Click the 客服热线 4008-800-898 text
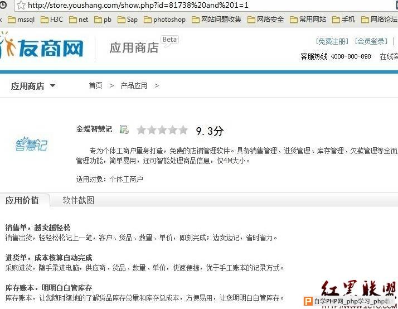The width and height of the screenshot is (398, 309). click(x=336, y=56)
